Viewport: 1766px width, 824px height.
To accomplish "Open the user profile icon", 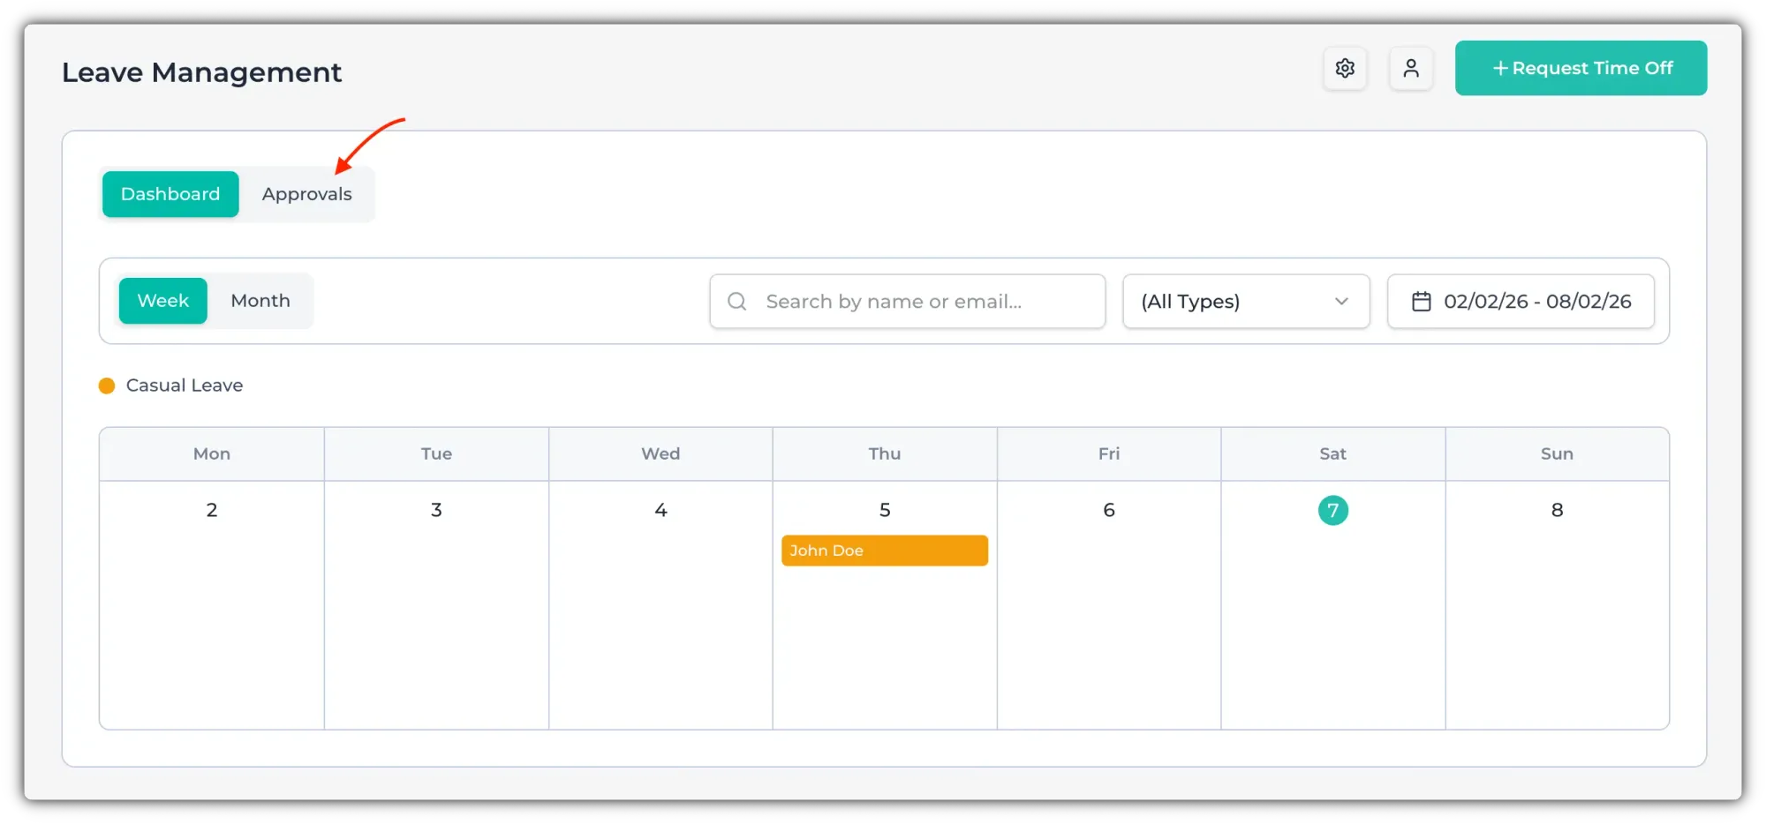I will (x=1411, y=68).
